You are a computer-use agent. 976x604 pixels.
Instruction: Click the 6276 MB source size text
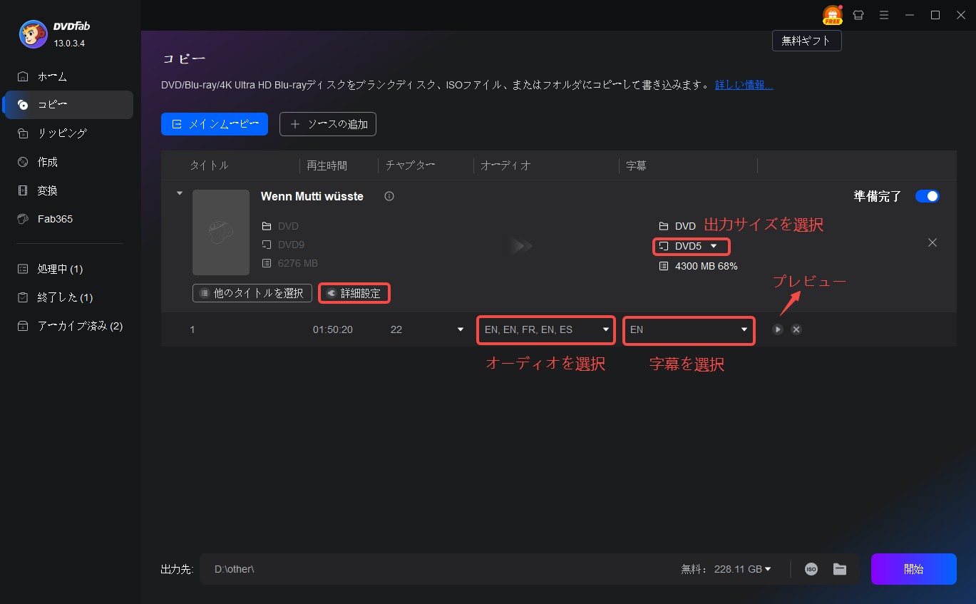297,263
